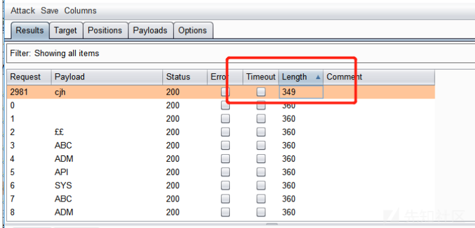This screenshot has height=228, width=475.
Task: Click the Comment column header
Action: point(379,77)
